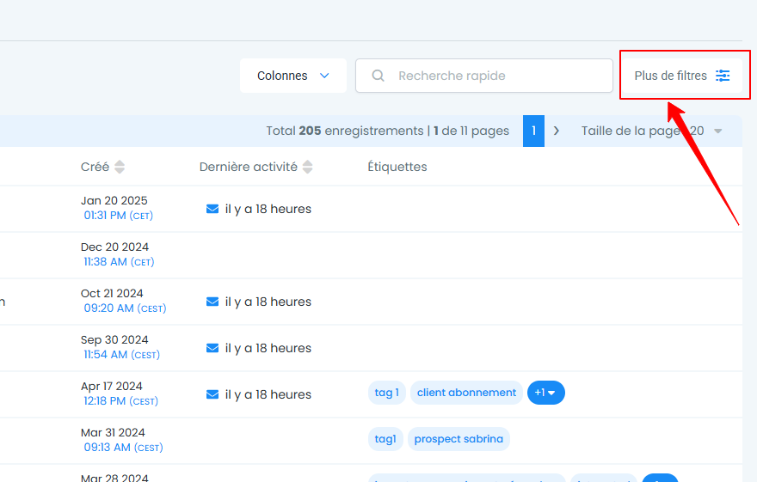Click email icon in Sep 30 2024 row

point(212,348)
